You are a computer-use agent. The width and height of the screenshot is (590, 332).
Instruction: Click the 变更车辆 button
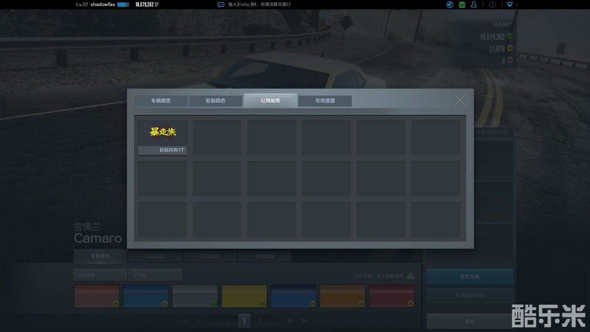[x=469, y=277]
